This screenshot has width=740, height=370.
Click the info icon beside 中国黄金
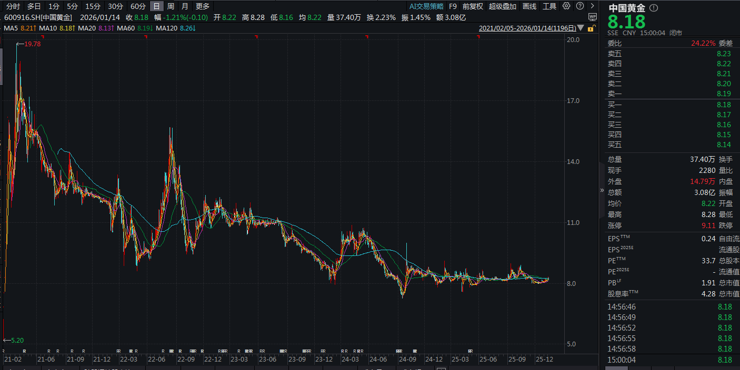654,8
